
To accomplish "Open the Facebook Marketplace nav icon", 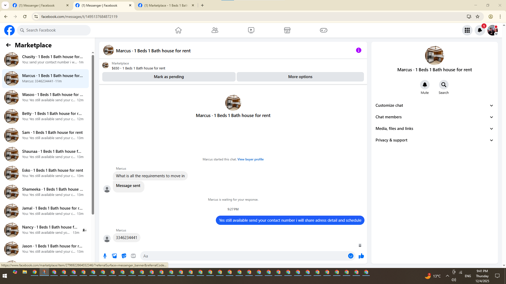I will pos(287,30).
